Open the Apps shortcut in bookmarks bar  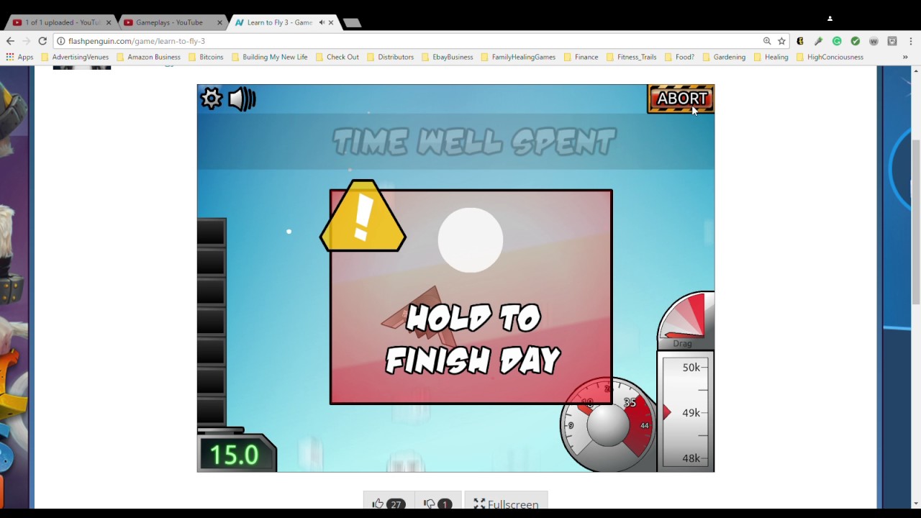[19, 57]
